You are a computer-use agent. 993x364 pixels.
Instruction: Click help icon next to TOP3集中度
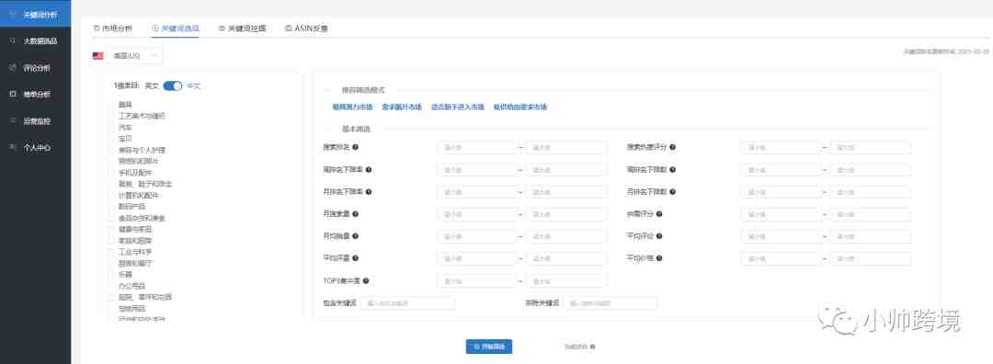click(366, 280)
